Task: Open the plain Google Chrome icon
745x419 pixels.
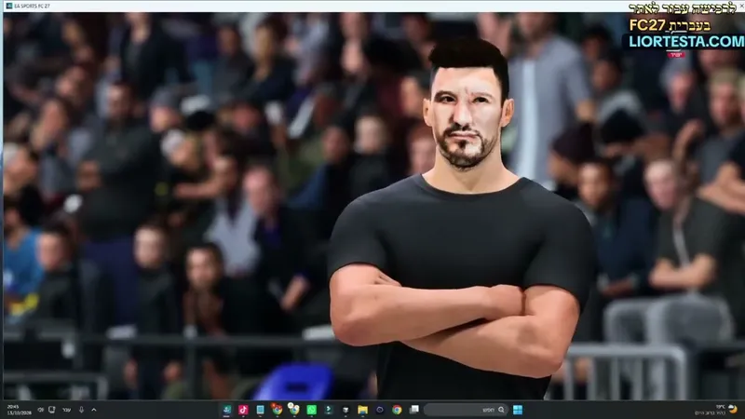Action: 397,410
